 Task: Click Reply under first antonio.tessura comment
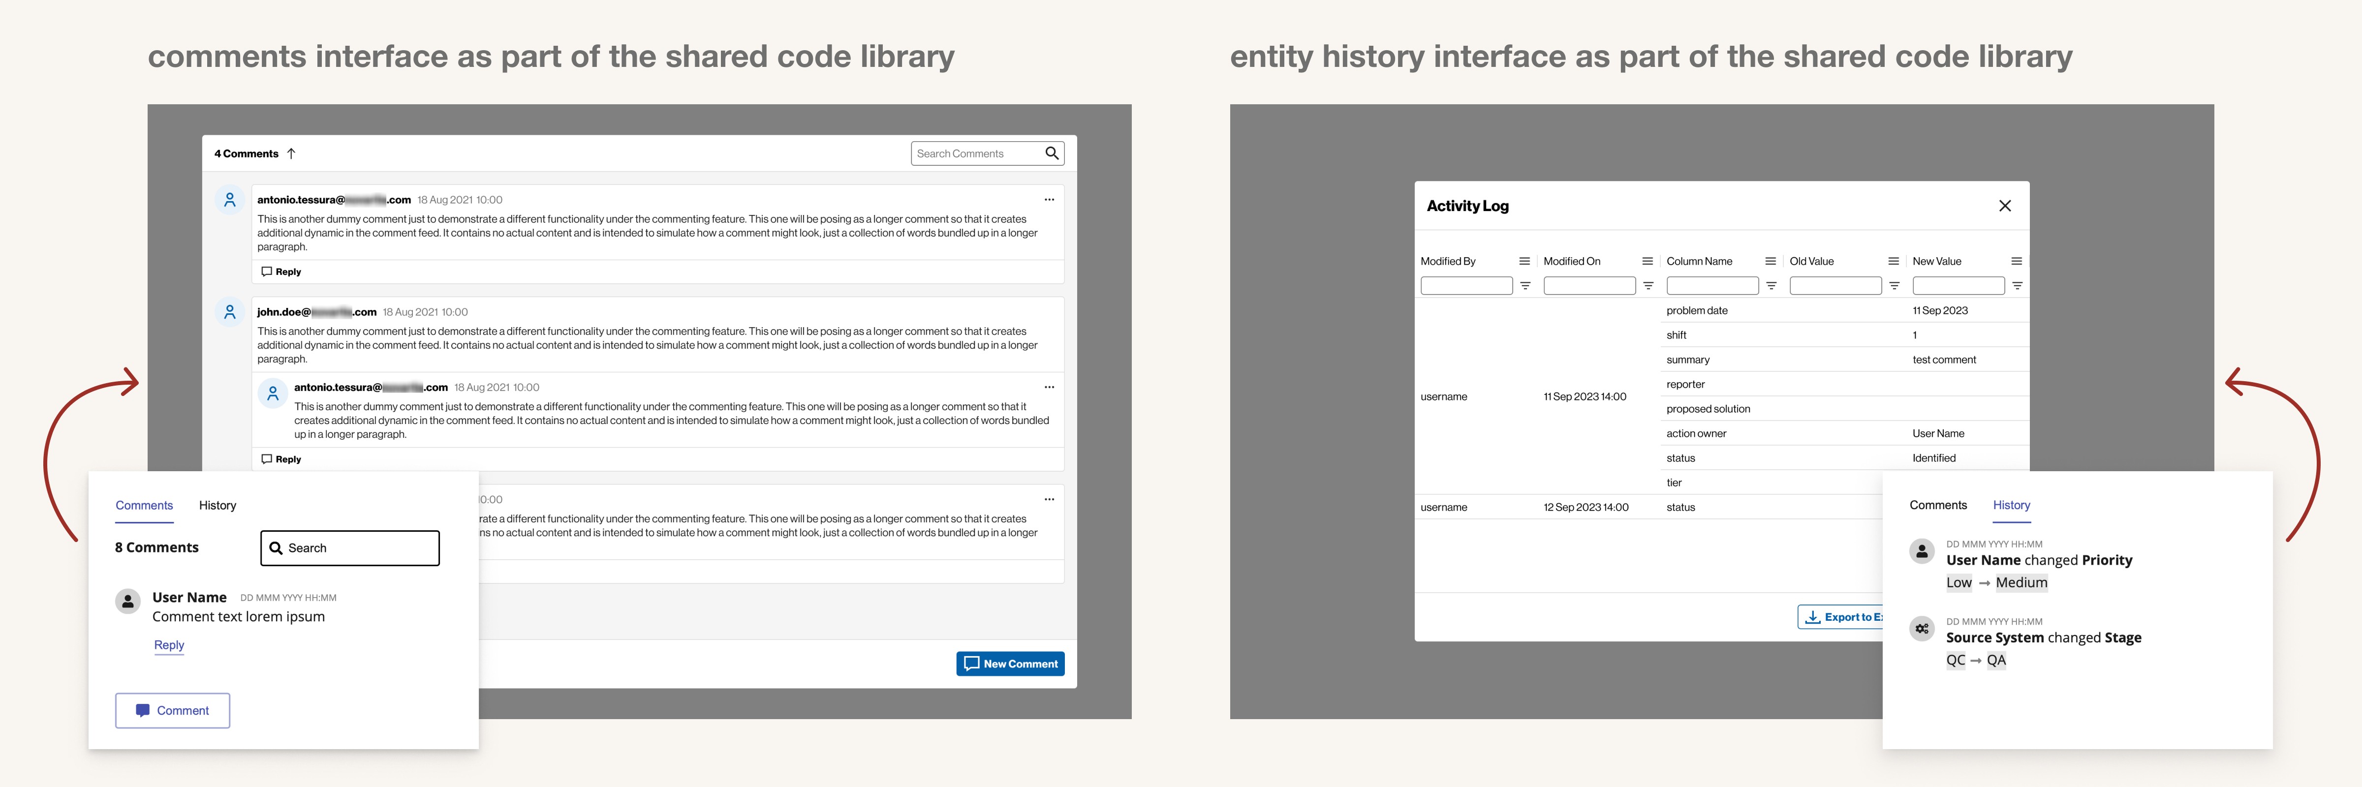pyautogui.click(x=280, y=272)
